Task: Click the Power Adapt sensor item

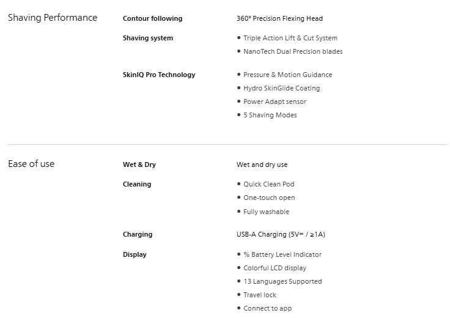Action: (x=275, y=102)
